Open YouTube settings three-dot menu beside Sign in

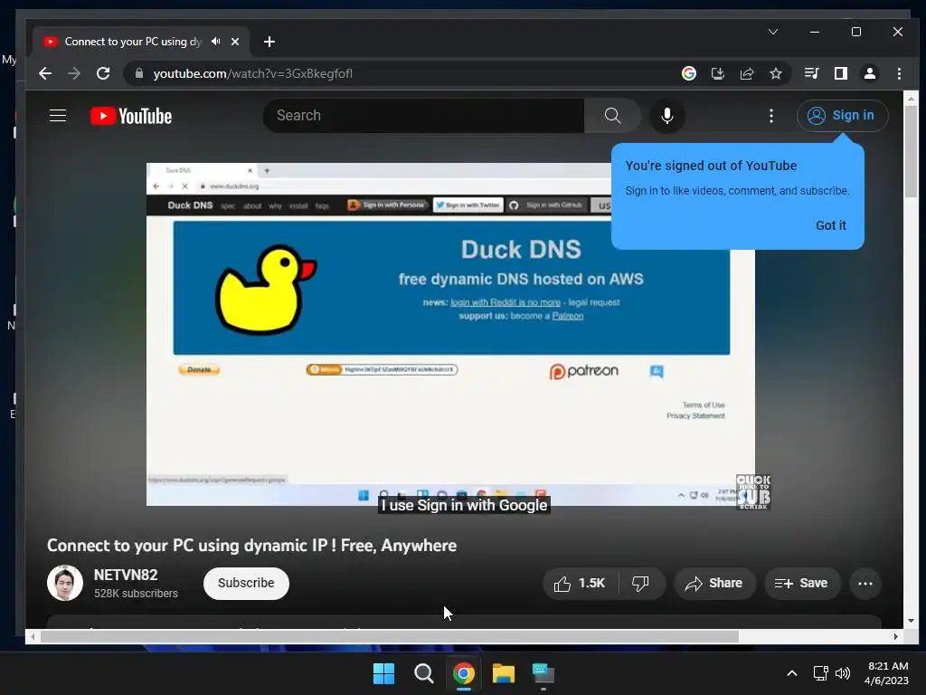pos(770,116)
